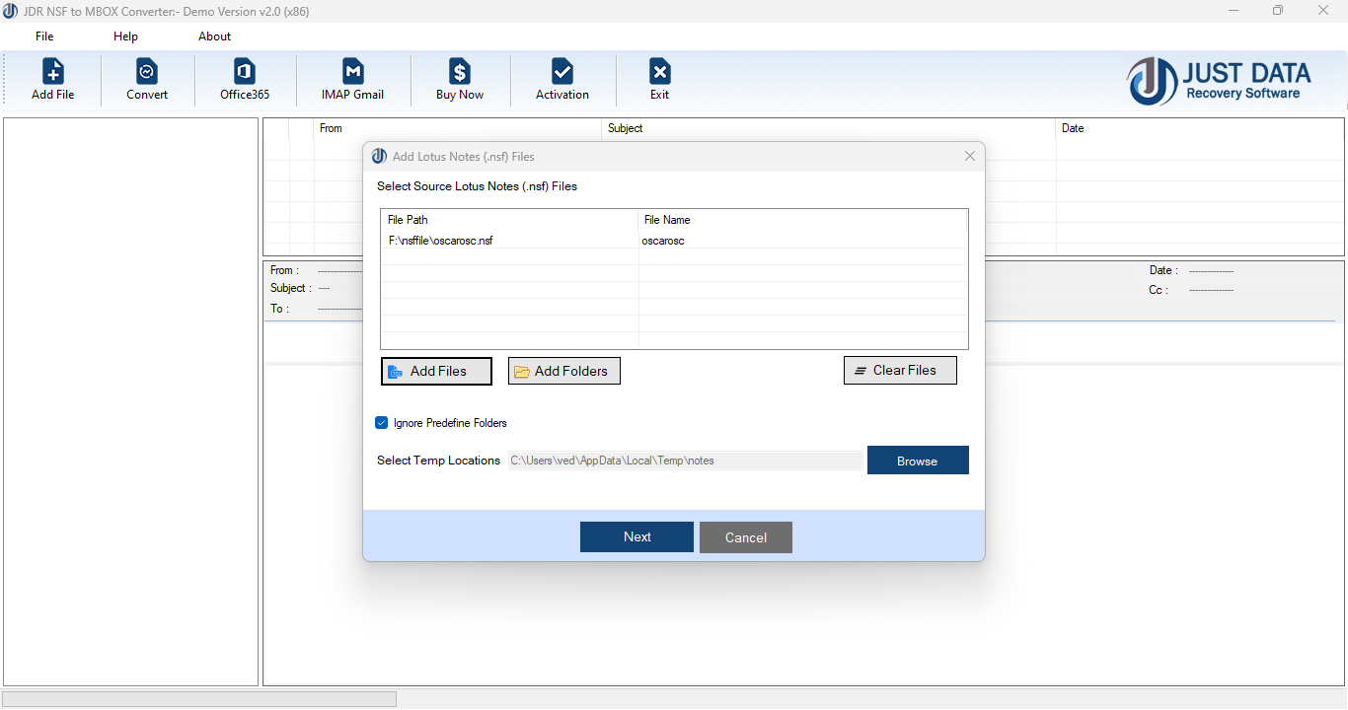Image resolution: width=1348 pixels, height=710 pixels.
Task: Click the Convert toolbar icon
Action: [147, 72]
